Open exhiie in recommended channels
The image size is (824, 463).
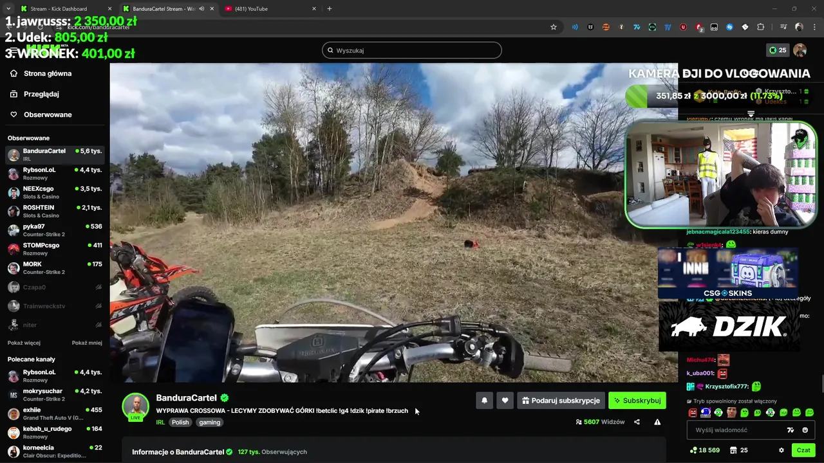click(55, 413)
